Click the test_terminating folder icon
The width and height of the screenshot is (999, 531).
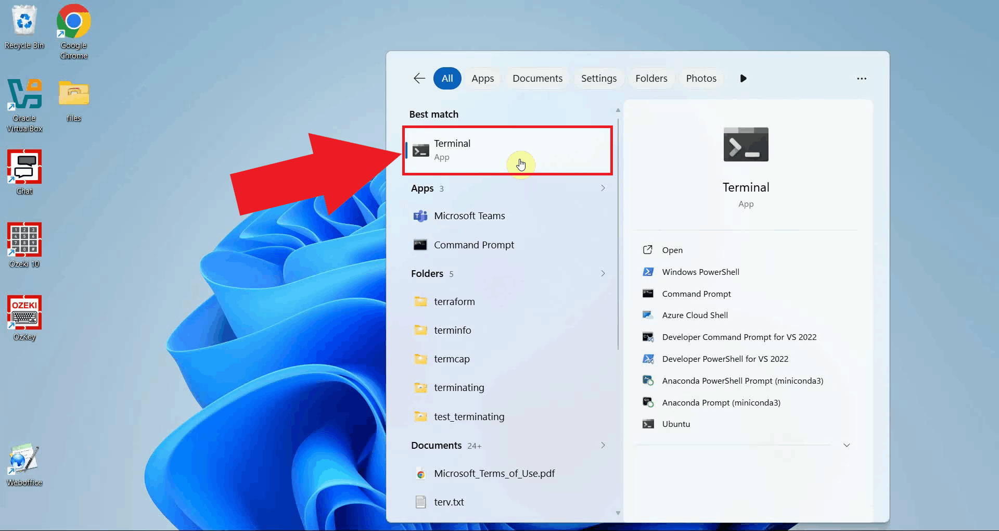click(420, 416)
